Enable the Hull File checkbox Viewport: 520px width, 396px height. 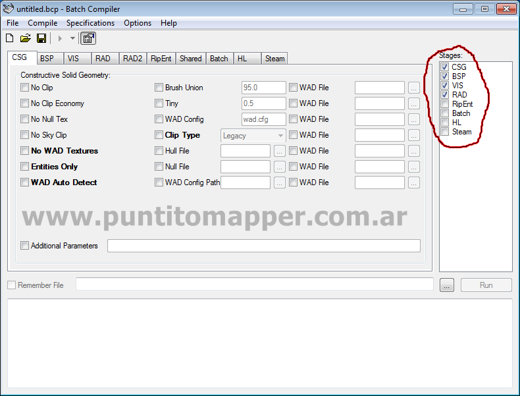159,151
